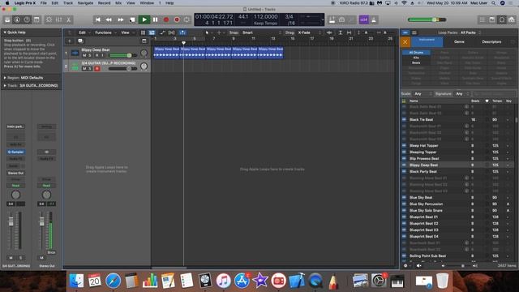The height and width of the screenshot is (292, 519).
Task: Choose the Beats category button
Action: click(416, 62)
